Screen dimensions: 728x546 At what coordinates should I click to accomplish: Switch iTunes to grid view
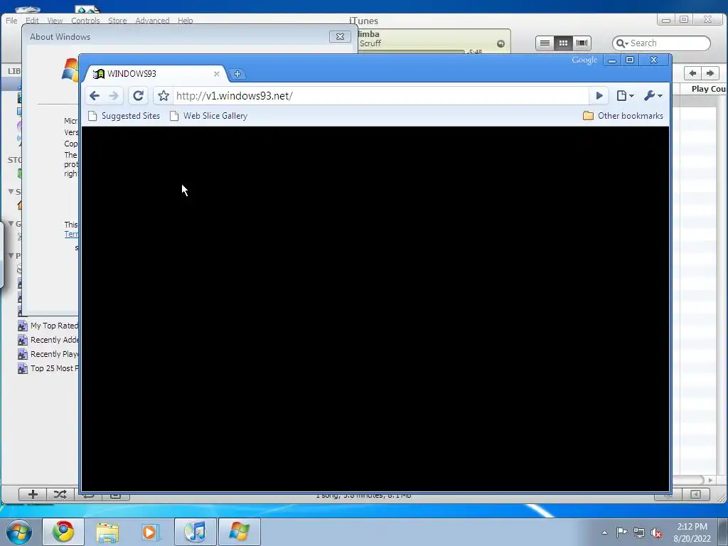point(563,43)
